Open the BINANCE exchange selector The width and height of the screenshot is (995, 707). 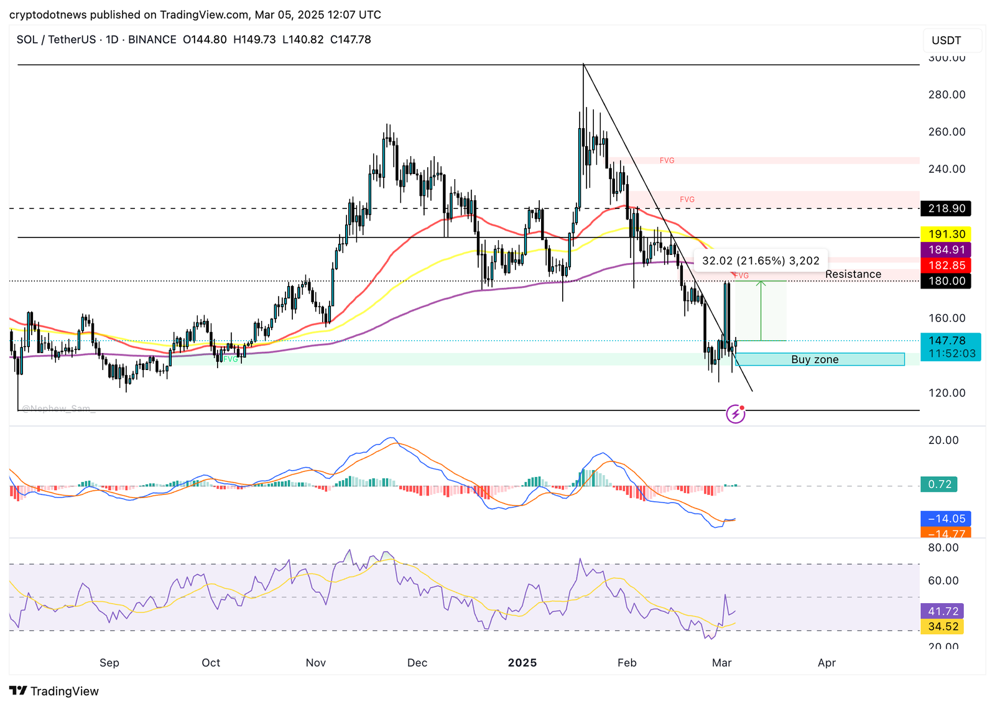coord(152,39)
